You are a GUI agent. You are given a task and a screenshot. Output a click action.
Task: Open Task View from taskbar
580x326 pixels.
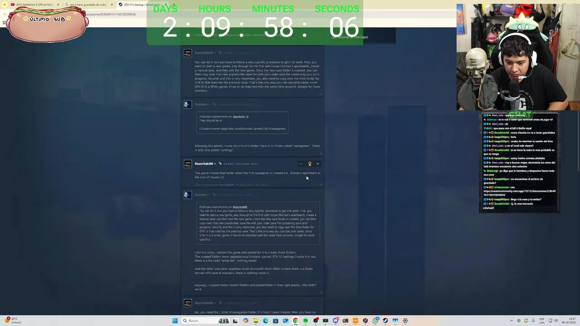click(x=235, y=321)
